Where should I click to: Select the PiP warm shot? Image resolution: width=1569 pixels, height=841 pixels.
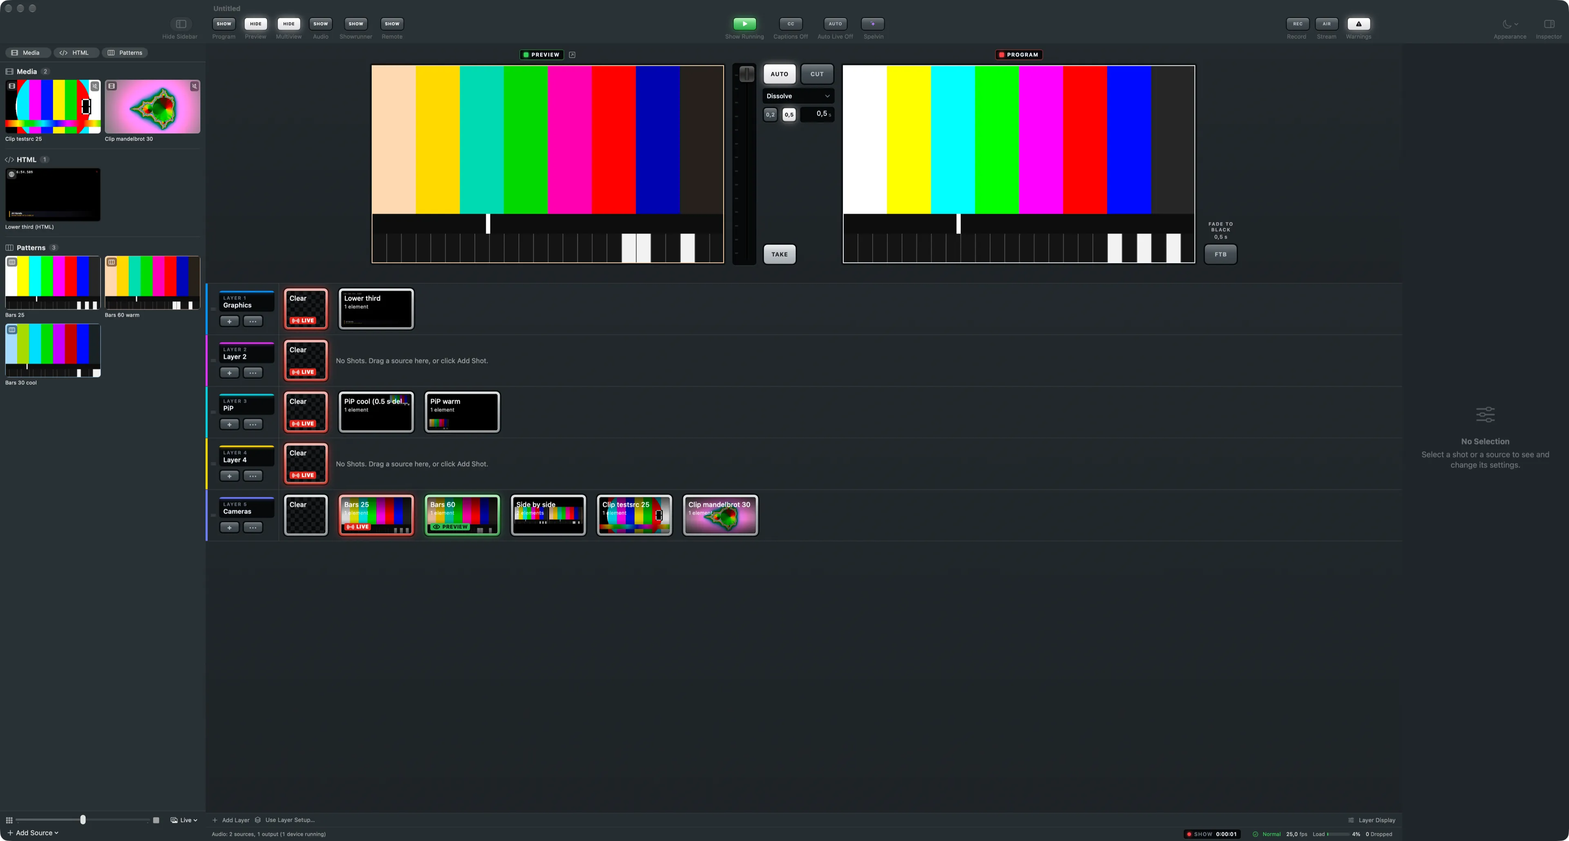(462, 412)
